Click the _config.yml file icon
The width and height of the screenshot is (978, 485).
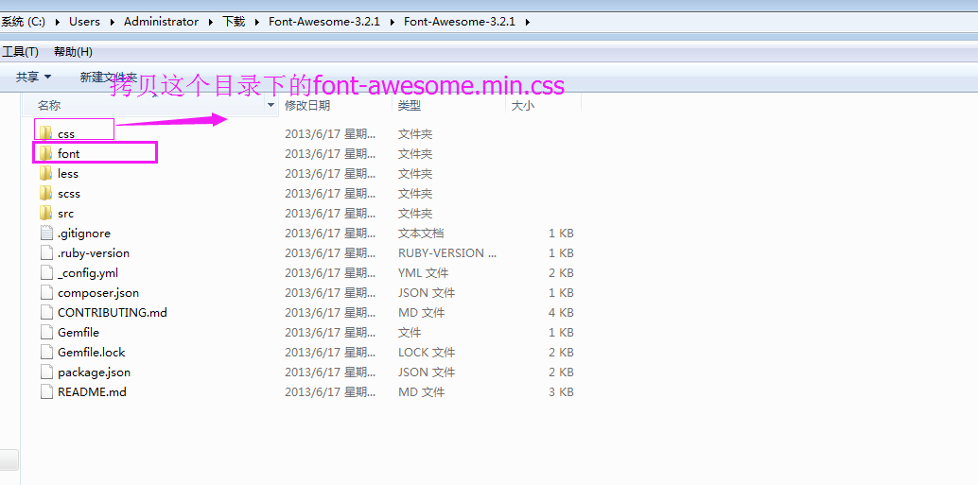(x=46, y=273)
